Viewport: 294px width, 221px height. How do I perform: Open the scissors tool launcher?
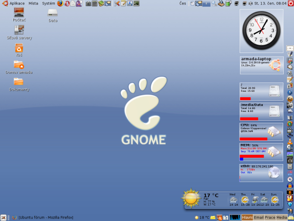(x=117, y=3)
